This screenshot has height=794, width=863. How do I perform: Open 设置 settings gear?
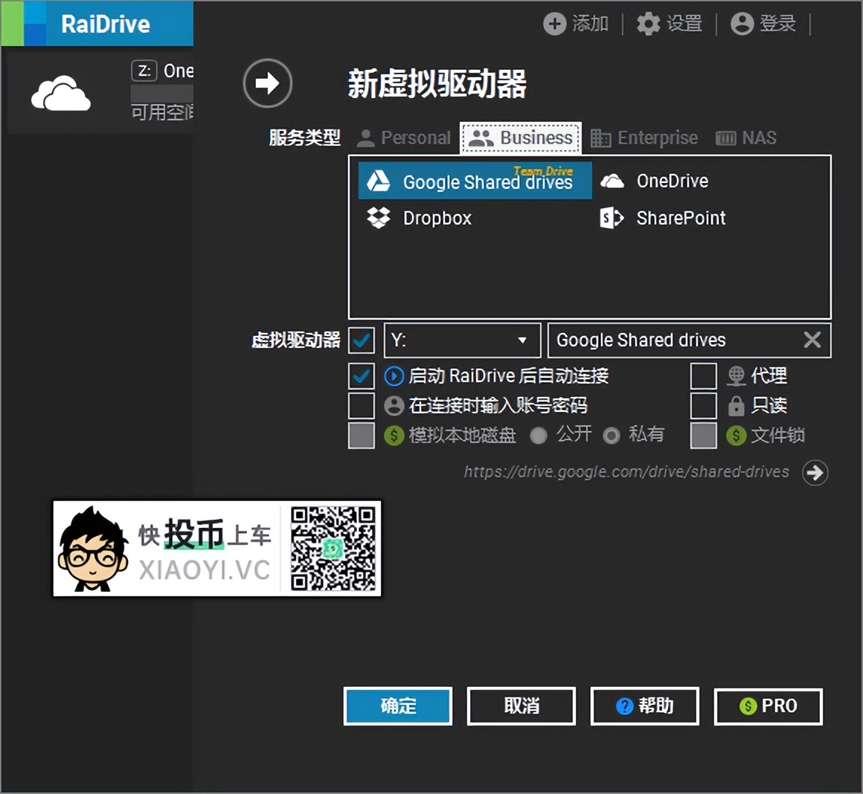648,24
